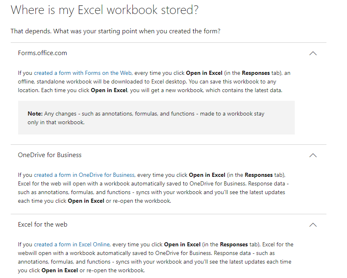This screenshot has height=278, width=347.
Task: Click the Excel for the web heading
Action: [43, 225]
